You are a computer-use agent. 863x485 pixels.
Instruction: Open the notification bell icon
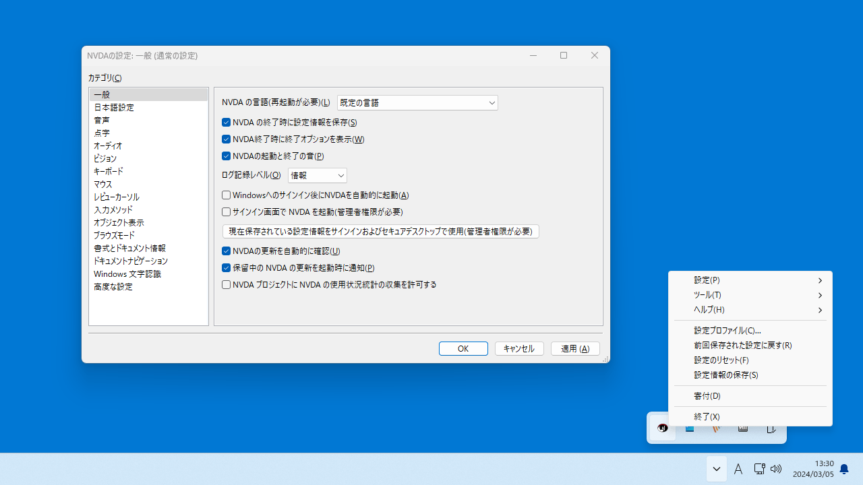[x=844, y=469]
